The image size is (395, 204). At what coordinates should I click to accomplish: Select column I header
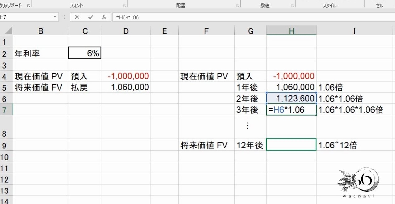355,31
